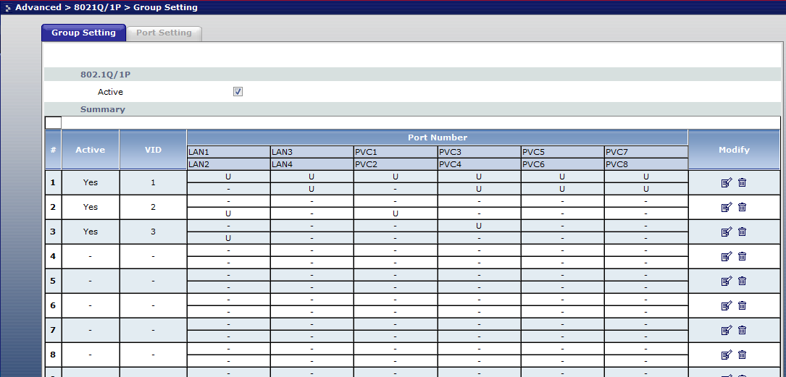Click the PVC3 port header
Screen dimensions: 786x377
480,152
